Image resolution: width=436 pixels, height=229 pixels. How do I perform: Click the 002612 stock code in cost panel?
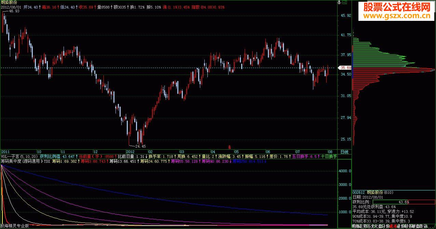pyautogui.click(x=359, y=193)
